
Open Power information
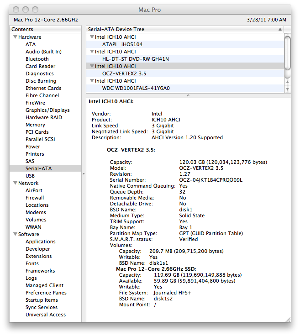click(x=33, y=147)
